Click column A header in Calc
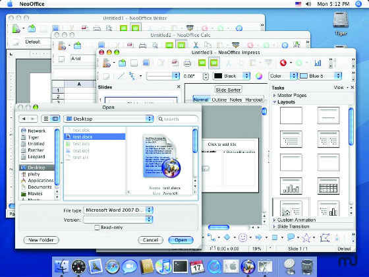The height and width of the screenshot is (277, 369). coord(79,84)
